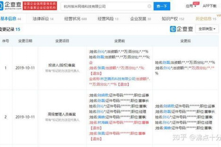Open the red official credit agency banner

pyautogui.click(x=40, y=6)
